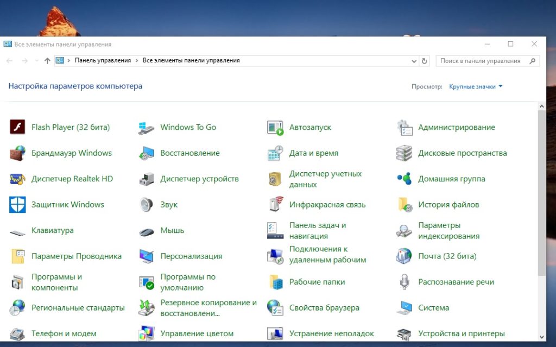Open the Домашняя группа icon

click(x=404, y=179)
